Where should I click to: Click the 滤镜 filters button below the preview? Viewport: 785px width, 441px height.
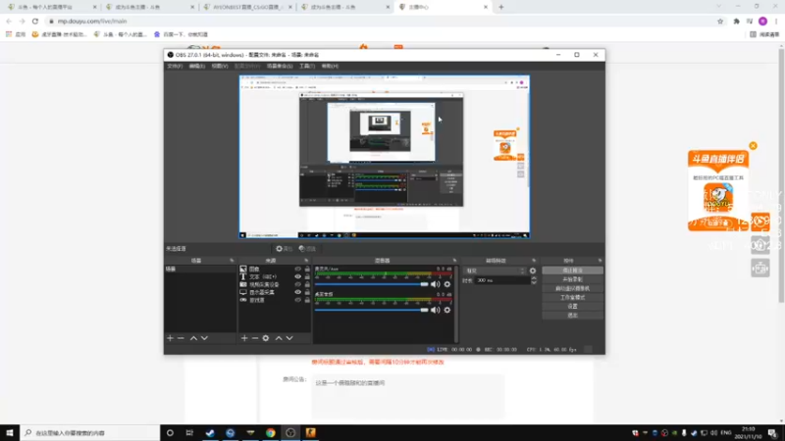pos(307,249)
